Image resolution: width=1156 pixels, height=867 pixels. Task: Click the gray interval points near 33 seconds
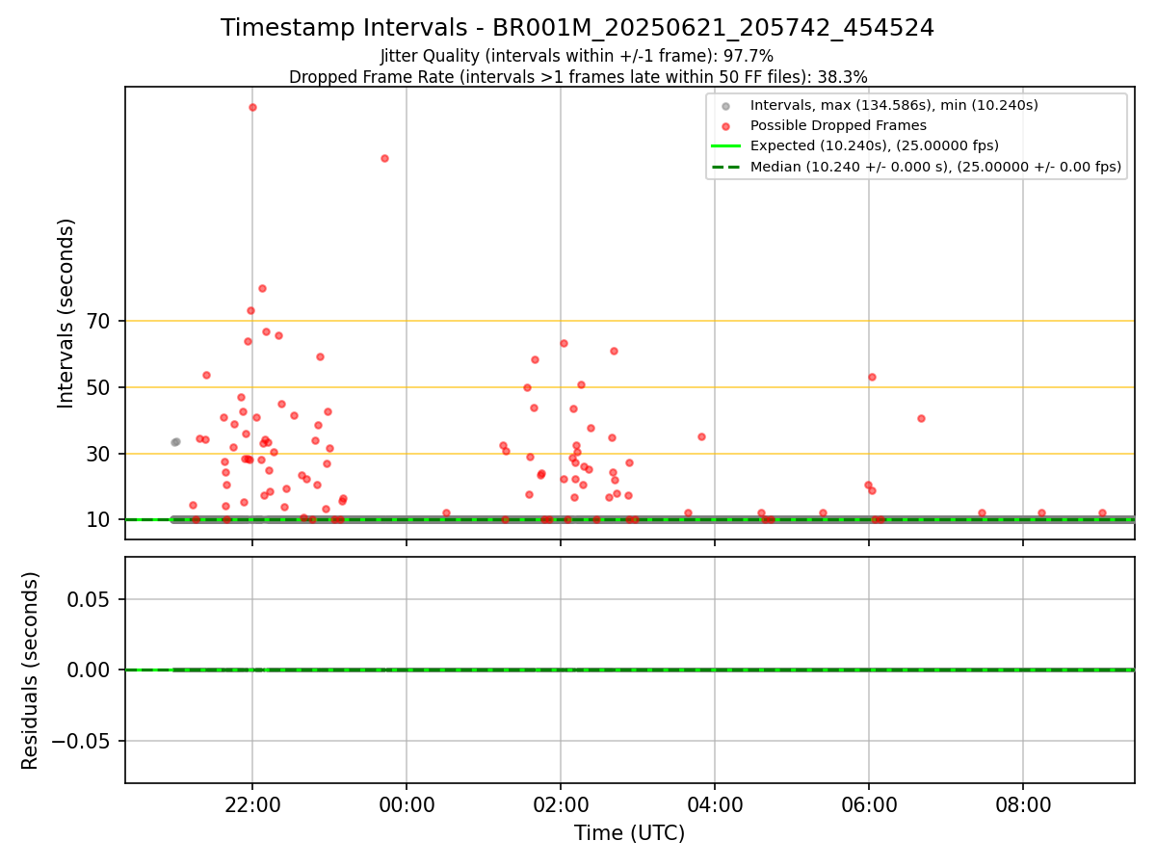175,442
